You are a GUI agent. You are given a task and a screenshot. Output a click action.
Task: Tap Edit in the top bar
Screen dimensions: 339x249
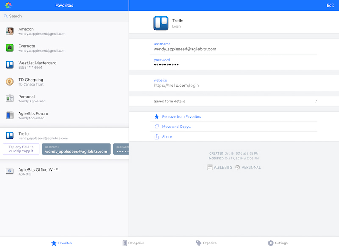tap(330, 6)
